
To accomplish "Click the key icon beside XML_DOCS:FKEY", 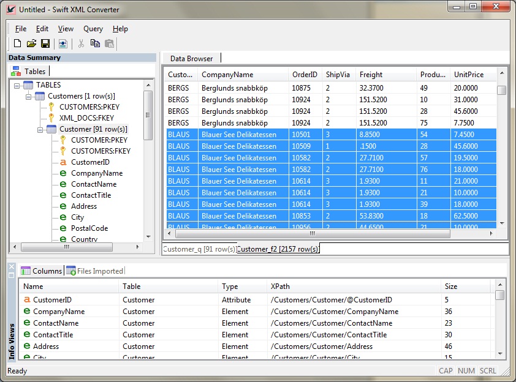I will pos(51,118).
